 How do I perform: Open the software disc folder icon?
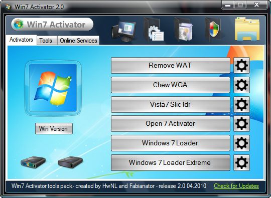point(184,30)
